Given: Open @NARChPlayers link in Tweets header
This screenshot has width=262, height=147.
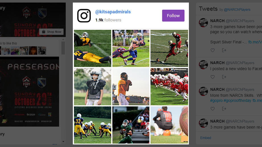Looking at the screenshot, I should [x=237, y=10].
